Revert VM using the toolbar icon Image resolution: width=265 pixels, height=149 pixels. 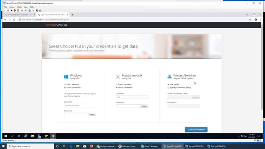click(x=33, y=10)
